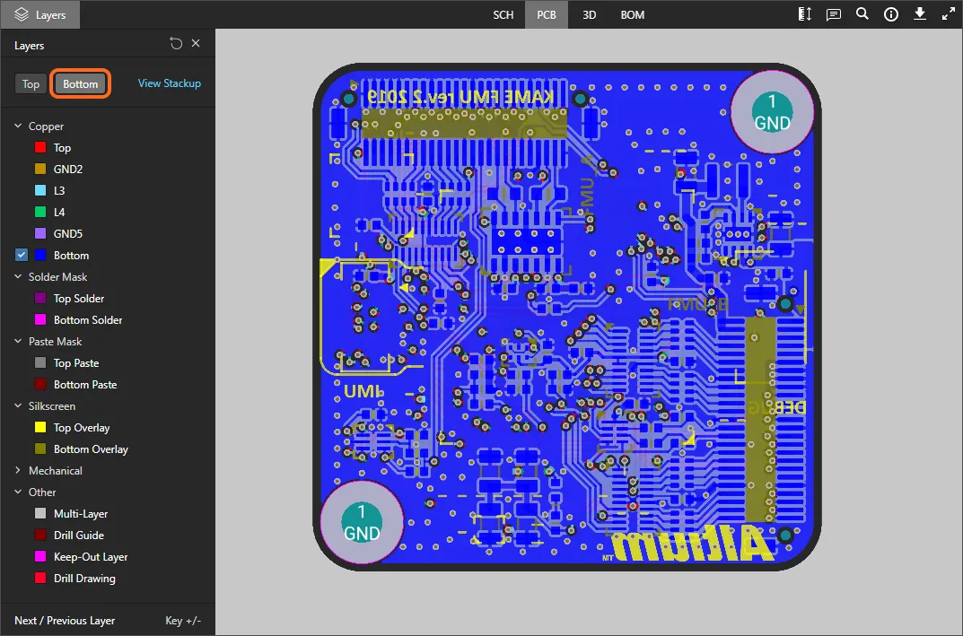Viewport: 963px width, 636px height.
Task: Click the Bottom Overlay olive swatch
Action: click(x=40, y=449)
